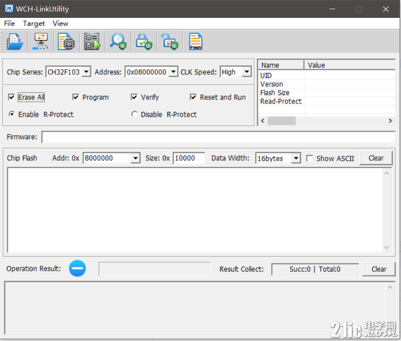Click the unlocked padlock remove protection icon
Image resolution: width=401 pixels, height=341 pixels.
tap(170, 42)
